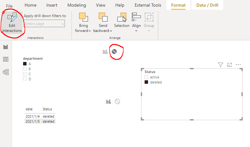Open the Bring forward menu

tap(83, 23)
